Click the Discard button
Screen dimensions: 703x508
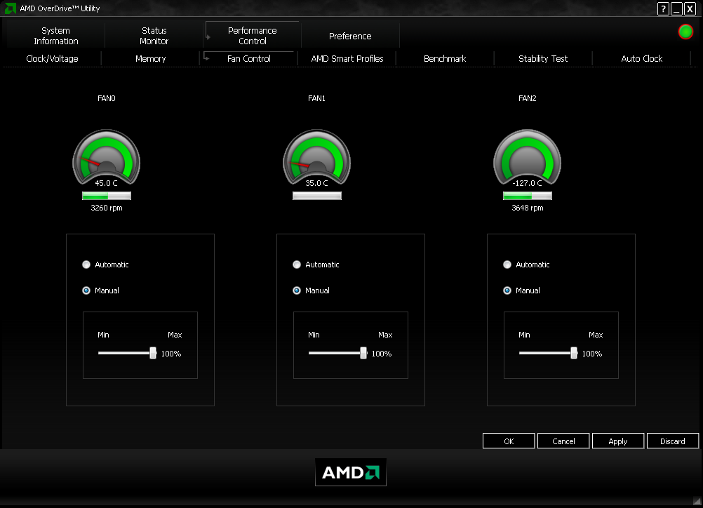pyautogui.click(x=673, y=441)
